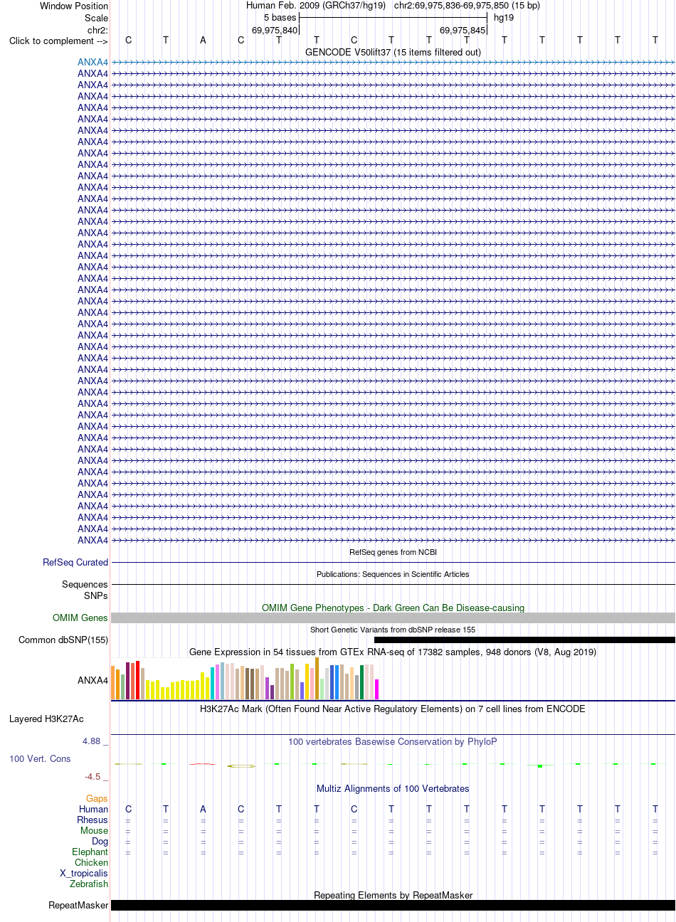Click the ANXA4 label beside GTEx bar chart
676x922 pixels.
[x=93, y=680]
